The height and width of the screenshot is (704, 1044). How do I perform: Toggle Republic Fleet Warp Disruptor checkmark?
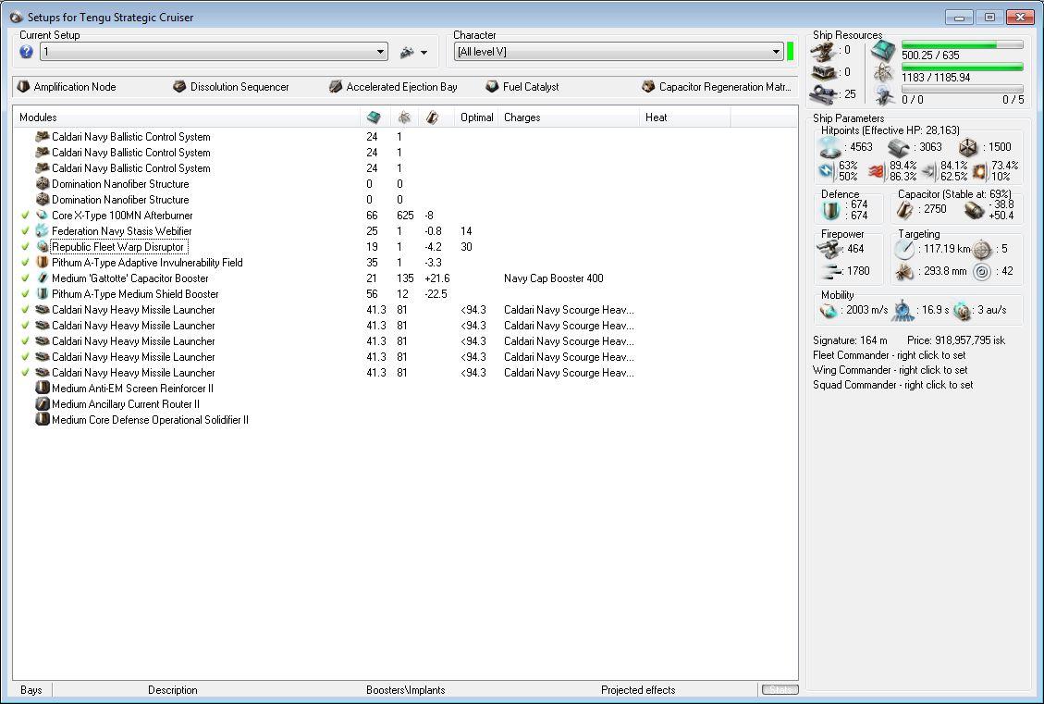click(x=25, y=246)
